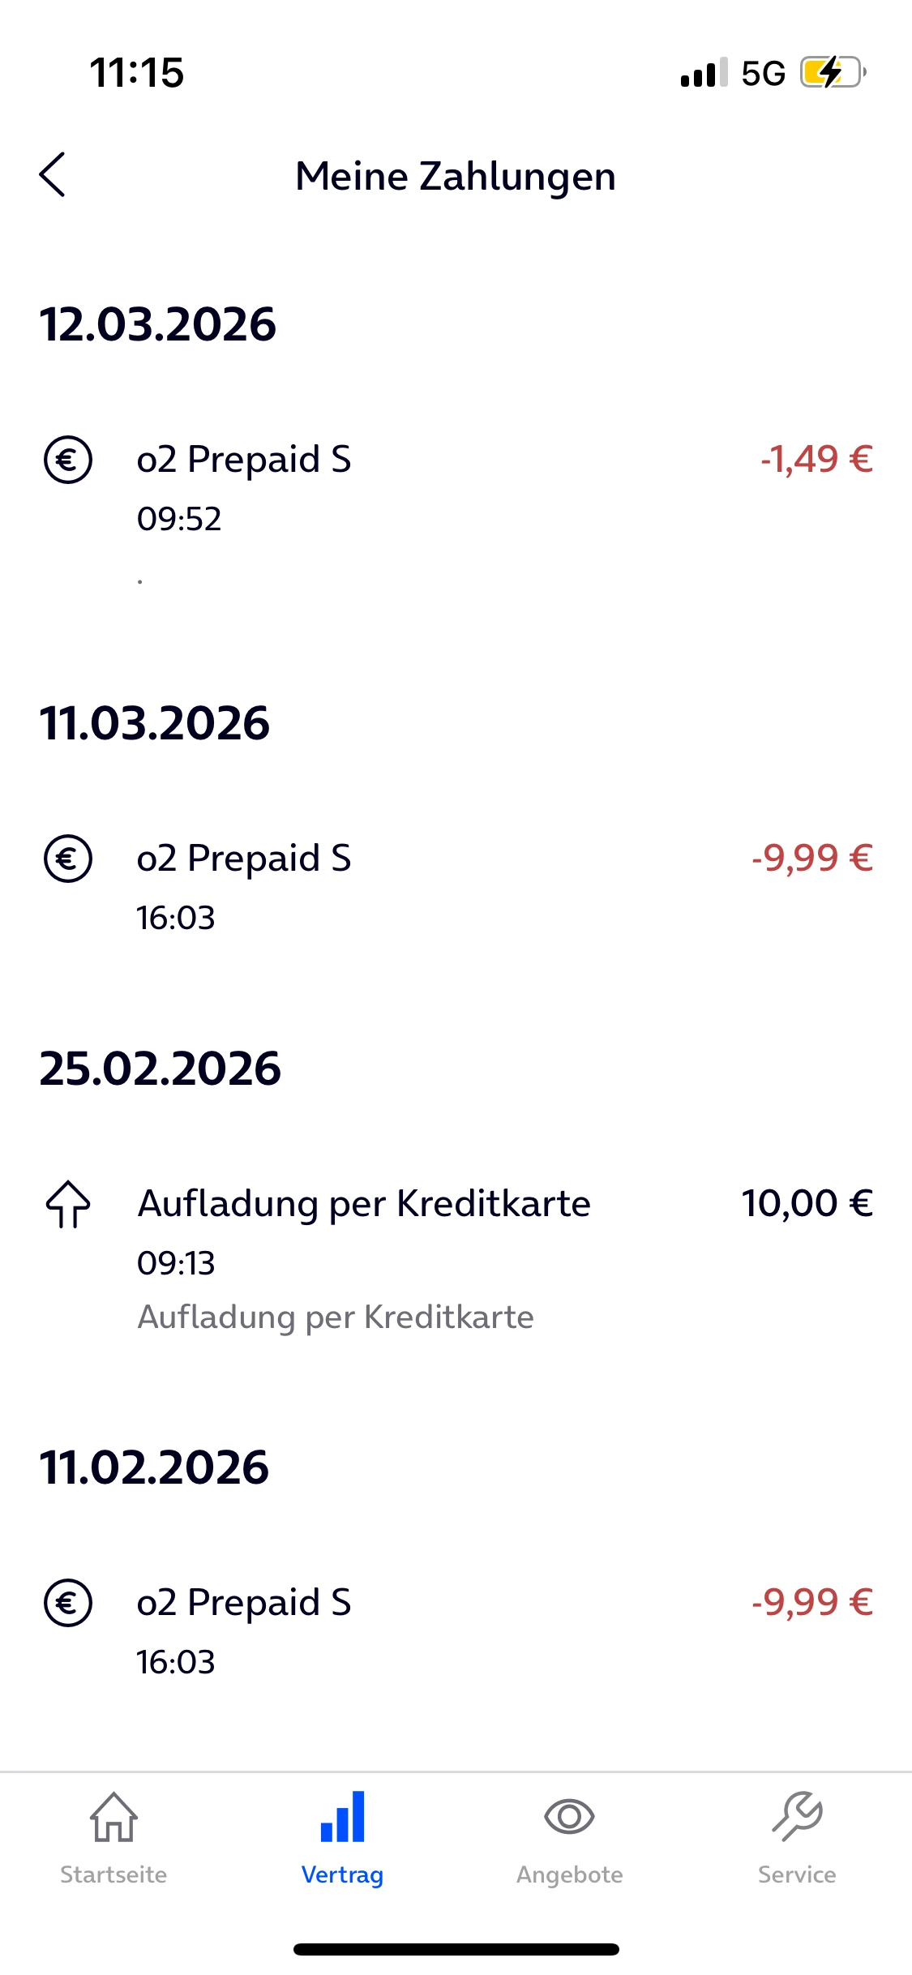Tap the battery charging indicator
Image resolution: width=912 pixels, height=1975 pixels.
(x=833, y=72)
